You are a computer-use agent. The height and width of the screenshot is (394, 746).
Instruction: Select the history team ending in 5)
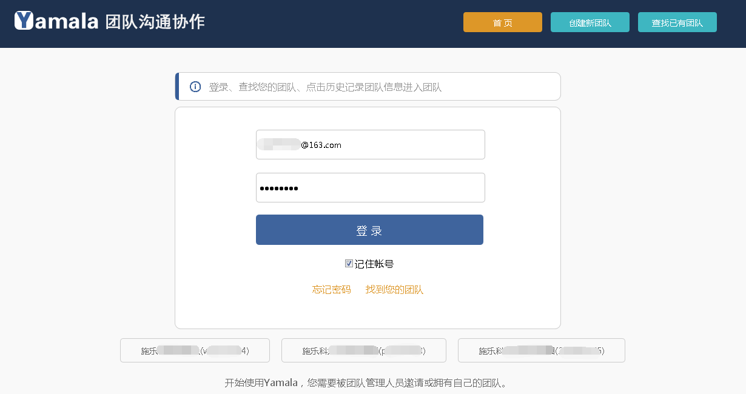click(x=541, y=350)
